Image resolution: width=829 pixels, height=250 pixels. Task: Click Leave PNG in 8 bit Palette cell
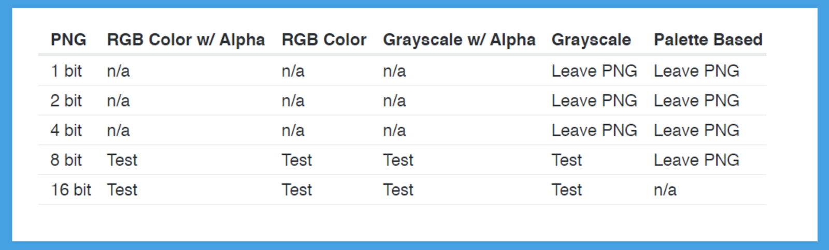696,160
